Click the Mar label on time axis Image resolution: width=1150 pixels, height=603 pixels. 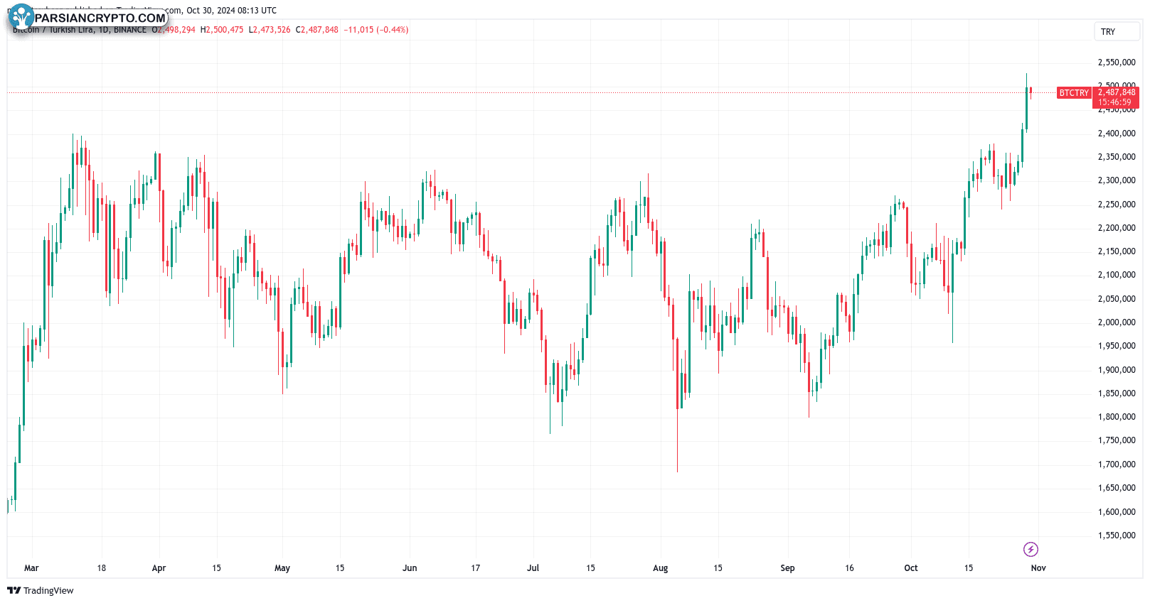click(x=31, y=568)
